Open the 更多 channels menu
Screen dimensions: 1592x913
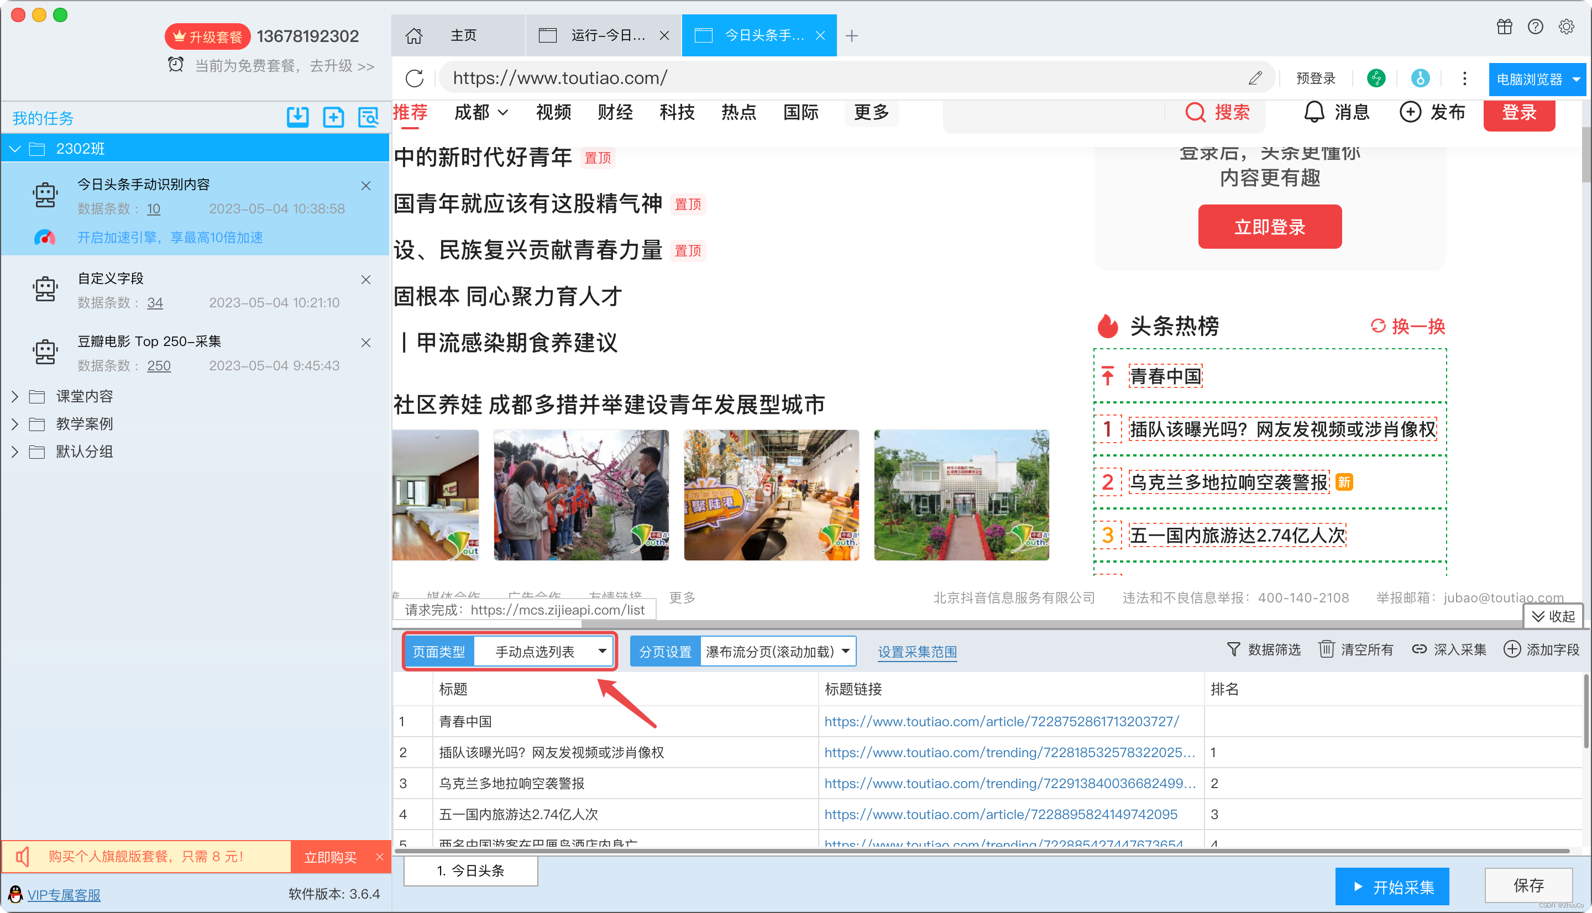(x=872, y=112)
